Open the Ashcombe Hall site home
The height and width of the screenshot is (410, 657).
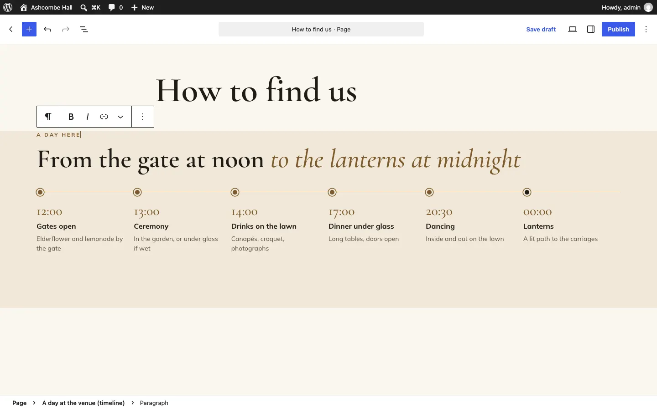(47, 7)
